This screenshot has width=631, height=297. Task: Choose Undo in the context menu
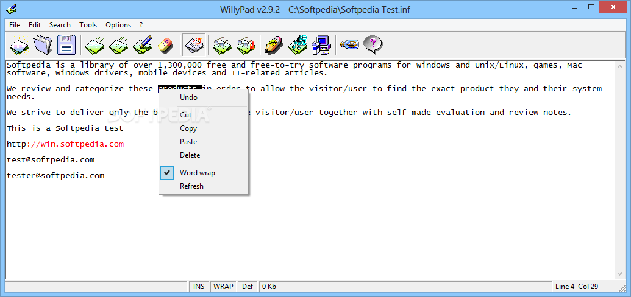pos(204,97)
